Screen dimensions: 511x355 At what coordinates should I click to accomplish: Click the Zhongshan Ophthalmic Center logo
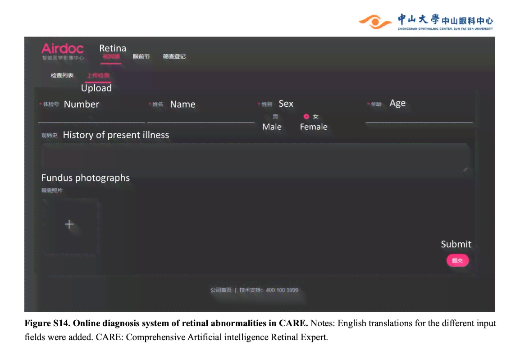click(x=426, y=22)
